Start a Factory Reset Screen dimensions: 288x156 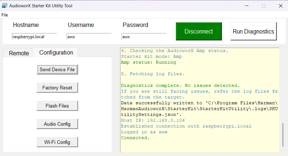point(57,88)
